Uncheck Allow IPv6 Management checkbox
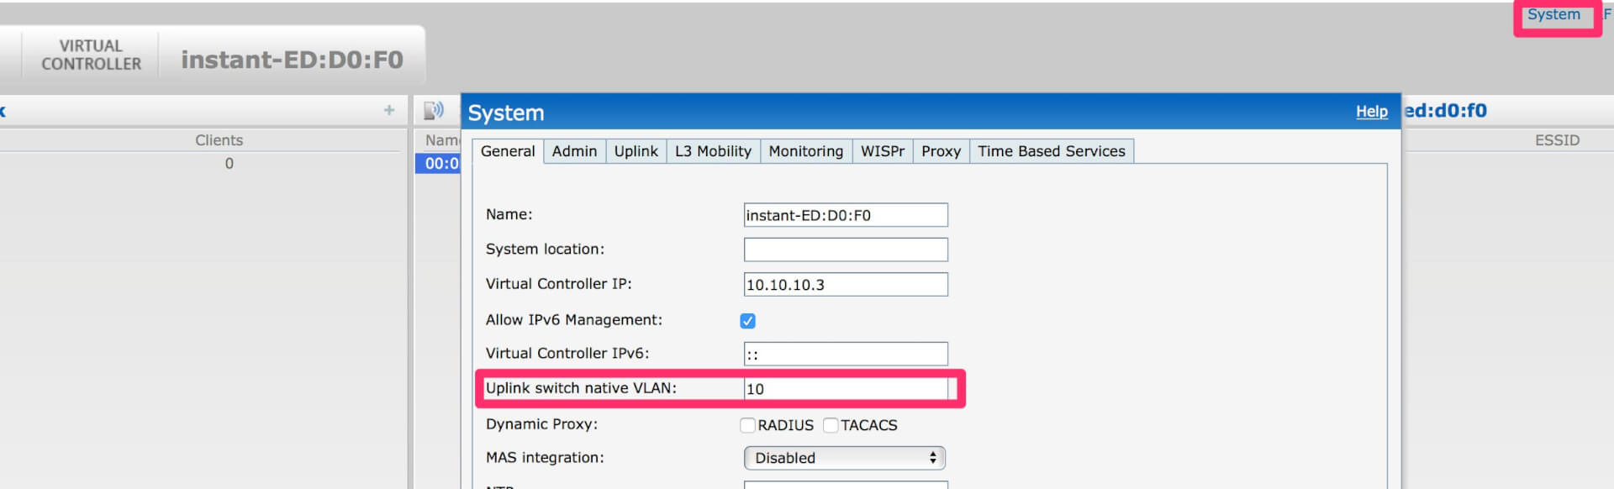 747,321
